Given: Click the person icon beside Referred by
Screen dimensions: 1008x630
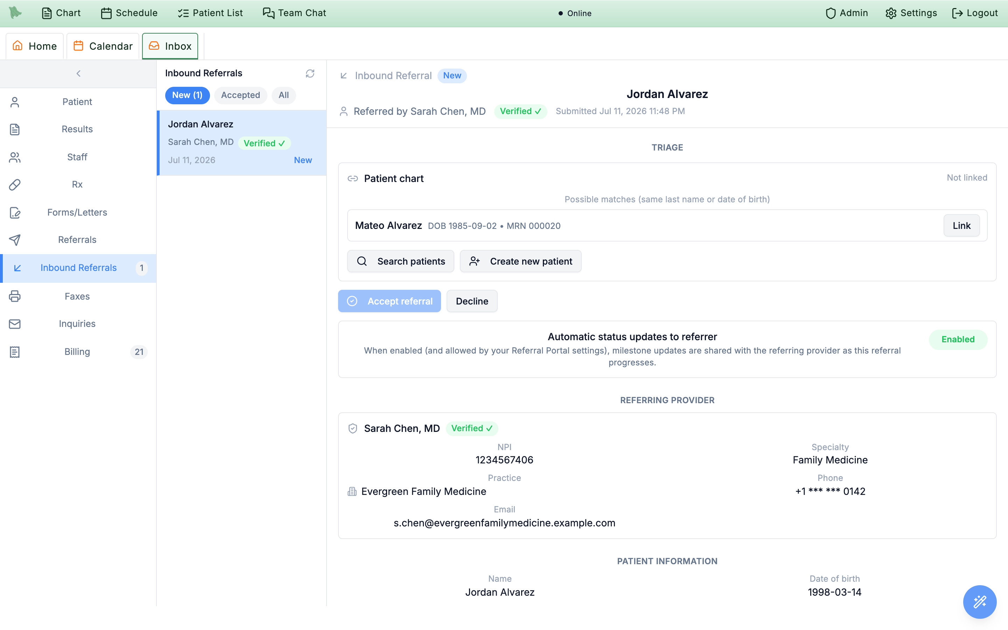Looking at the screenshot, I should point(344,112).
